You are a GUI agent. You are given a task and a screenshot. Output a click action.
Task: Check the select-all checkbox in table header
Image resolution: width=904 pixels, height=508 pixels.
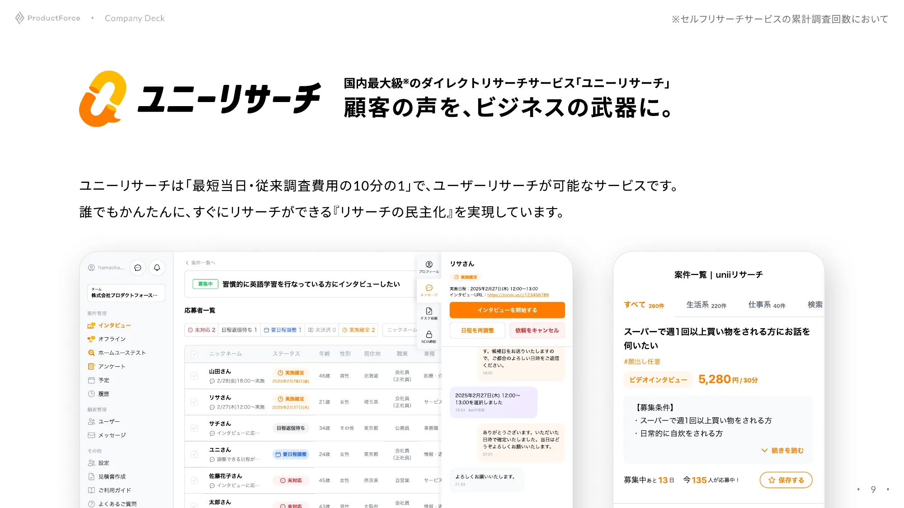[x=194, y=354]
